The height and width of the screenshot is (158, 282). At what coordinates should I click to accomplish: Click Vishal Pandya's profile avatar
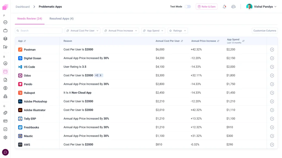click(249, 7)
